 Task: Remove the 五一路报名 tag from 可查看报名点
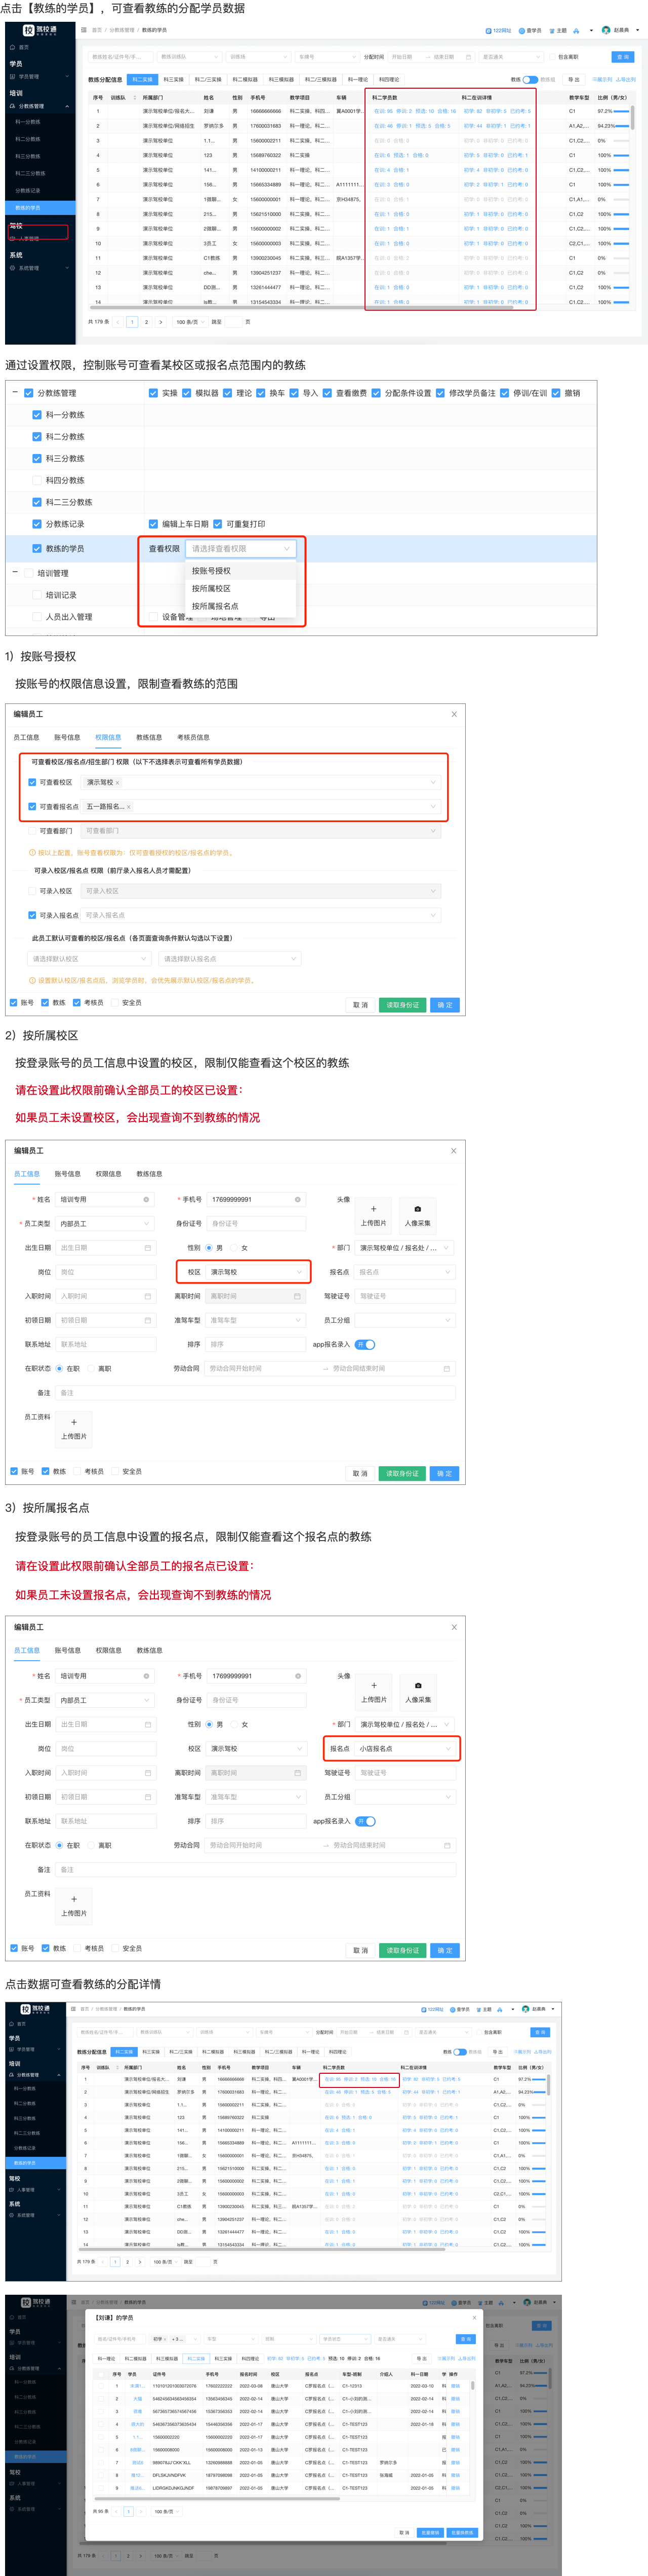[128, 806]
